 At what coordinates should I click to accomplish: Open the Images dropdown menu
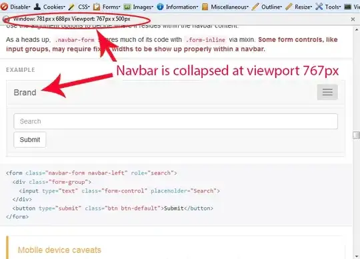[x=143, y=7]
